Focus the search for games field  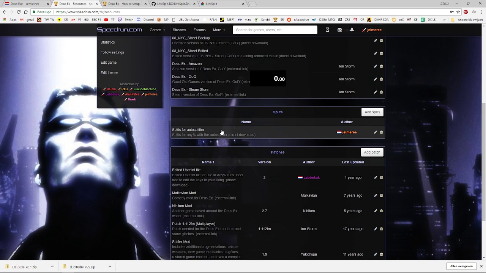click(x=275, y=30)
